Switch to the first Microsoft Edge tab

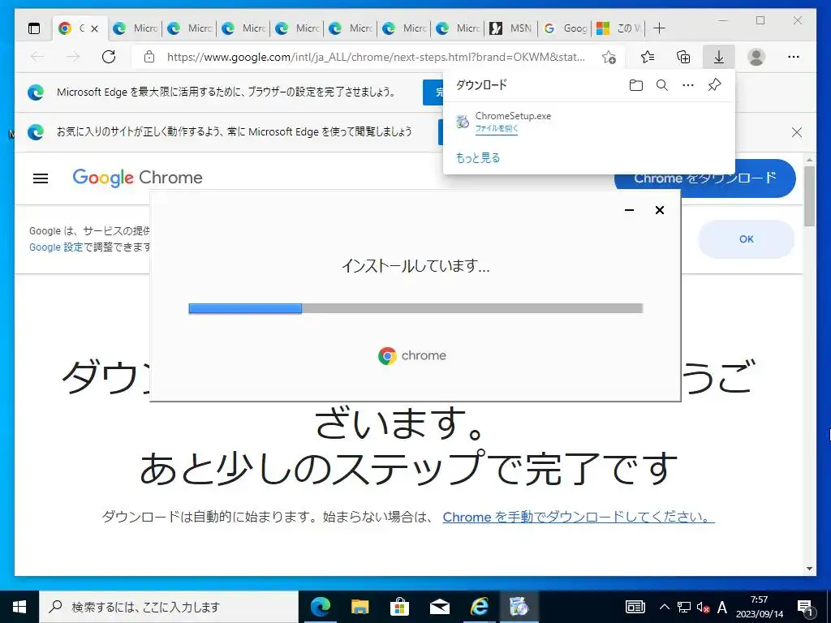pos(136,28)
